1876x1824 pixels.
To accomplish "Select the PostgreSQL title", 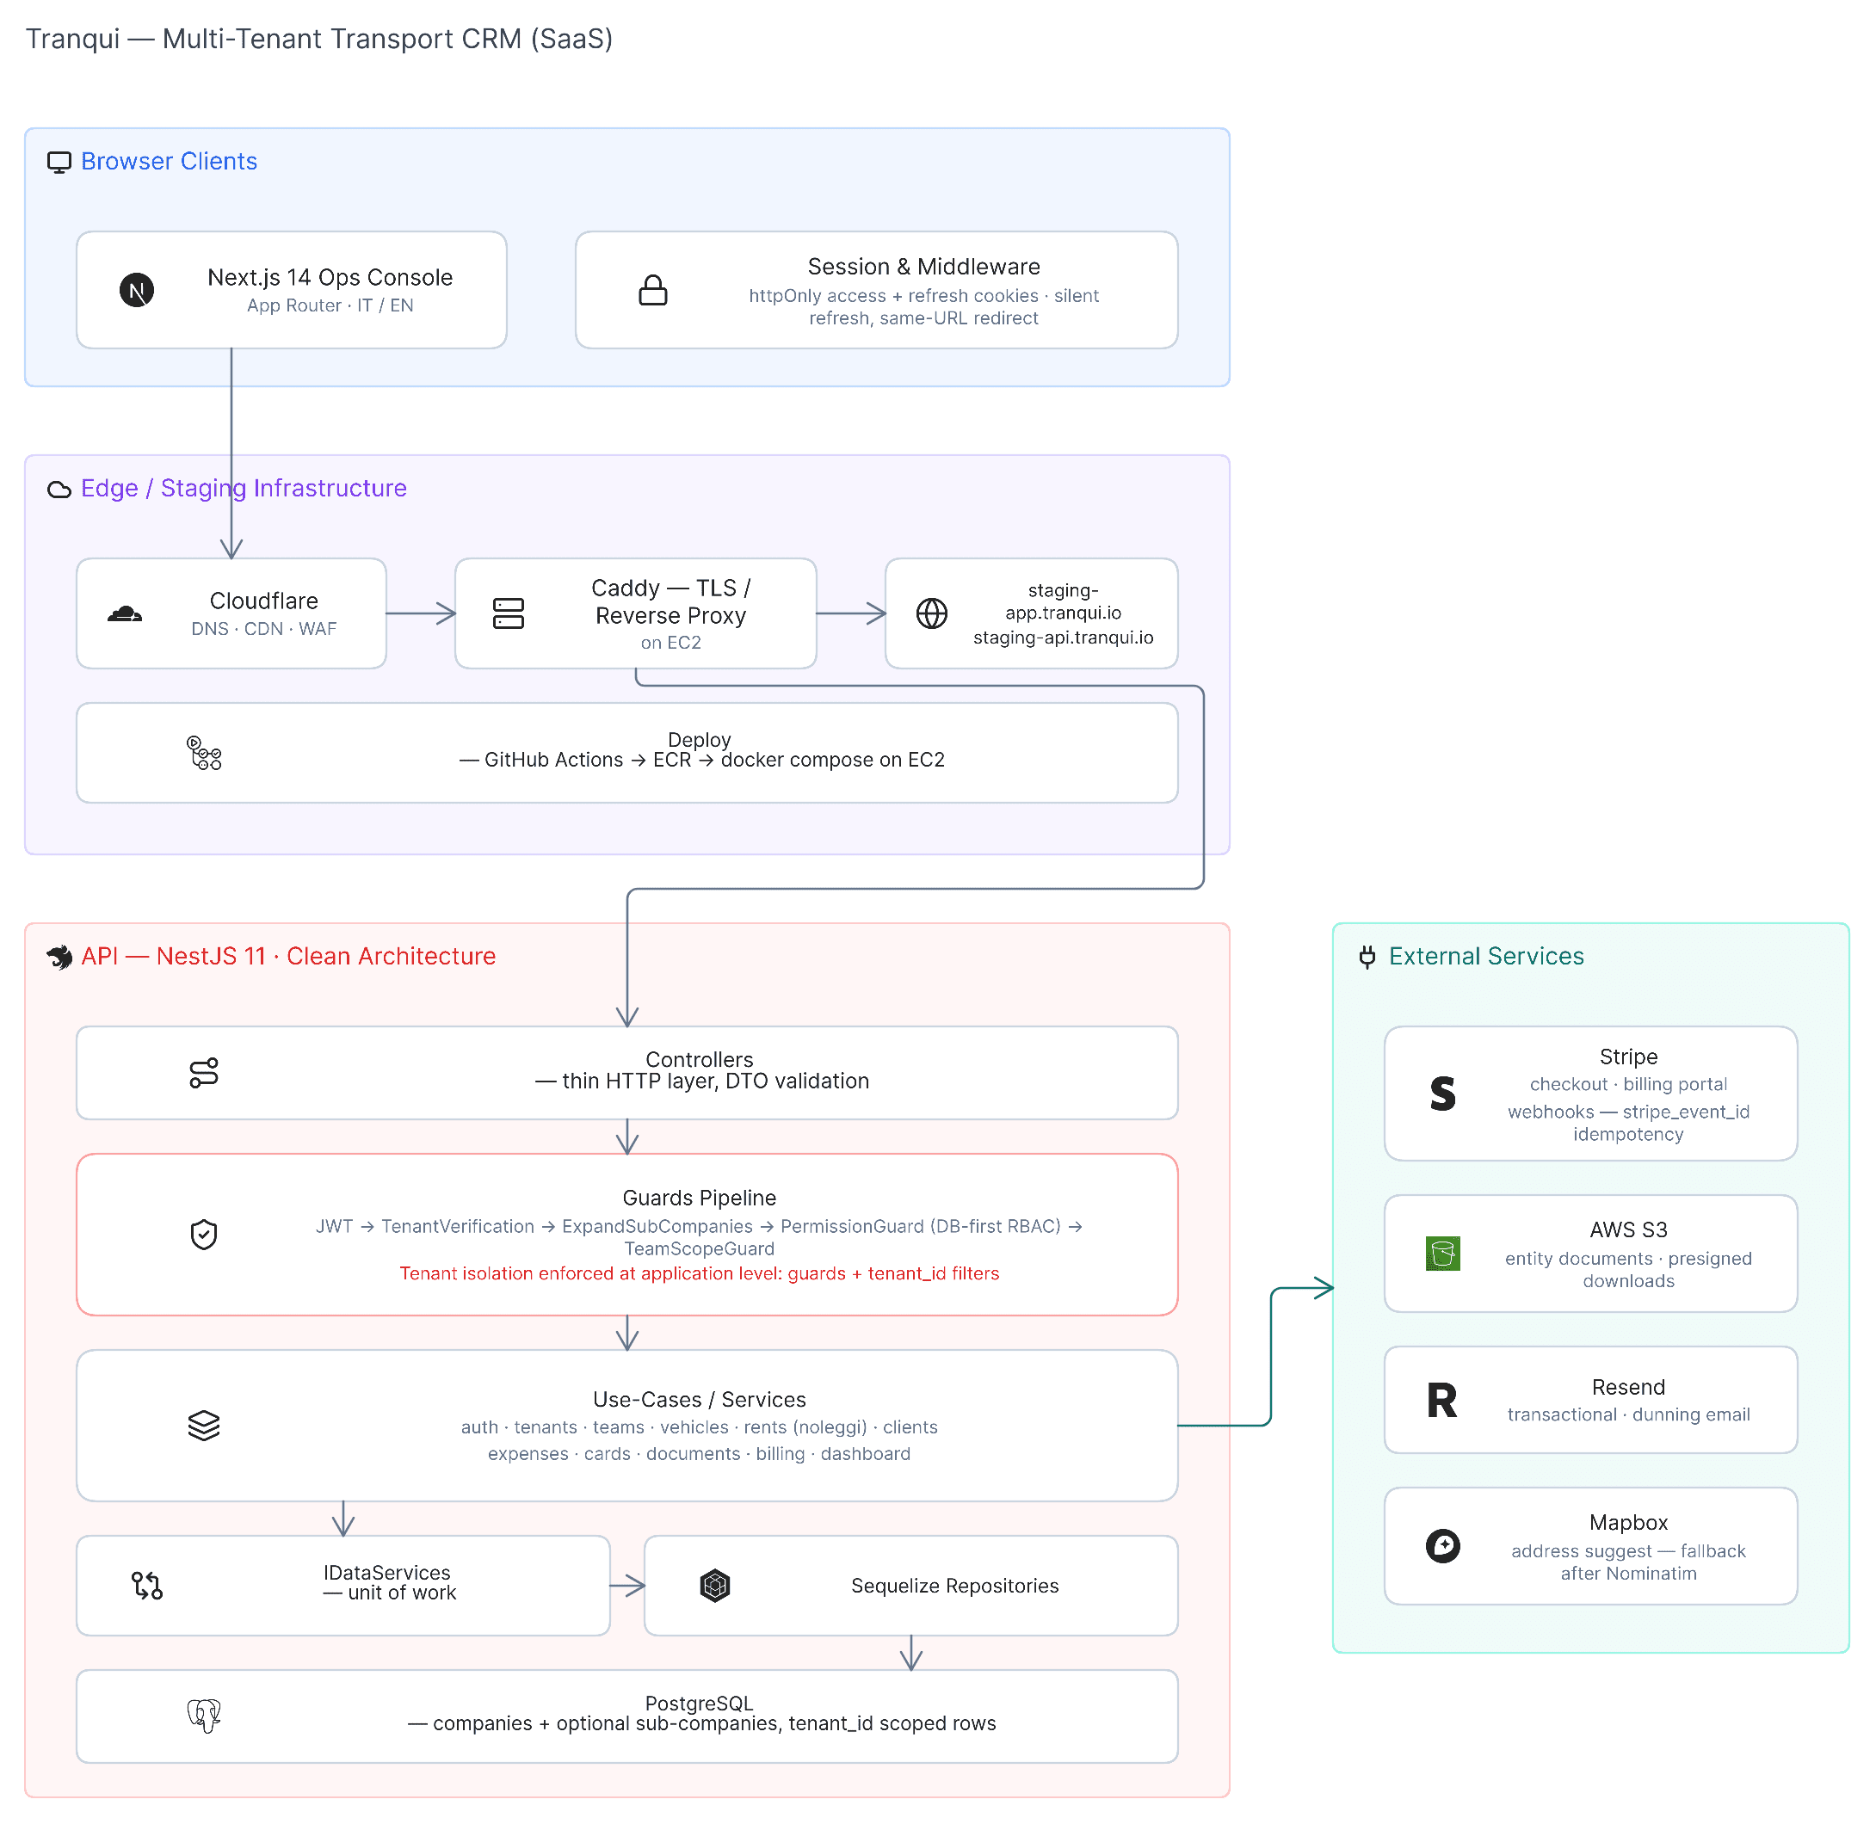I will click(x=700, y=1704).
